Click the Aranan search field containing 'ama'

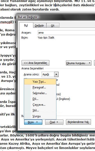(x=66, y=33)
